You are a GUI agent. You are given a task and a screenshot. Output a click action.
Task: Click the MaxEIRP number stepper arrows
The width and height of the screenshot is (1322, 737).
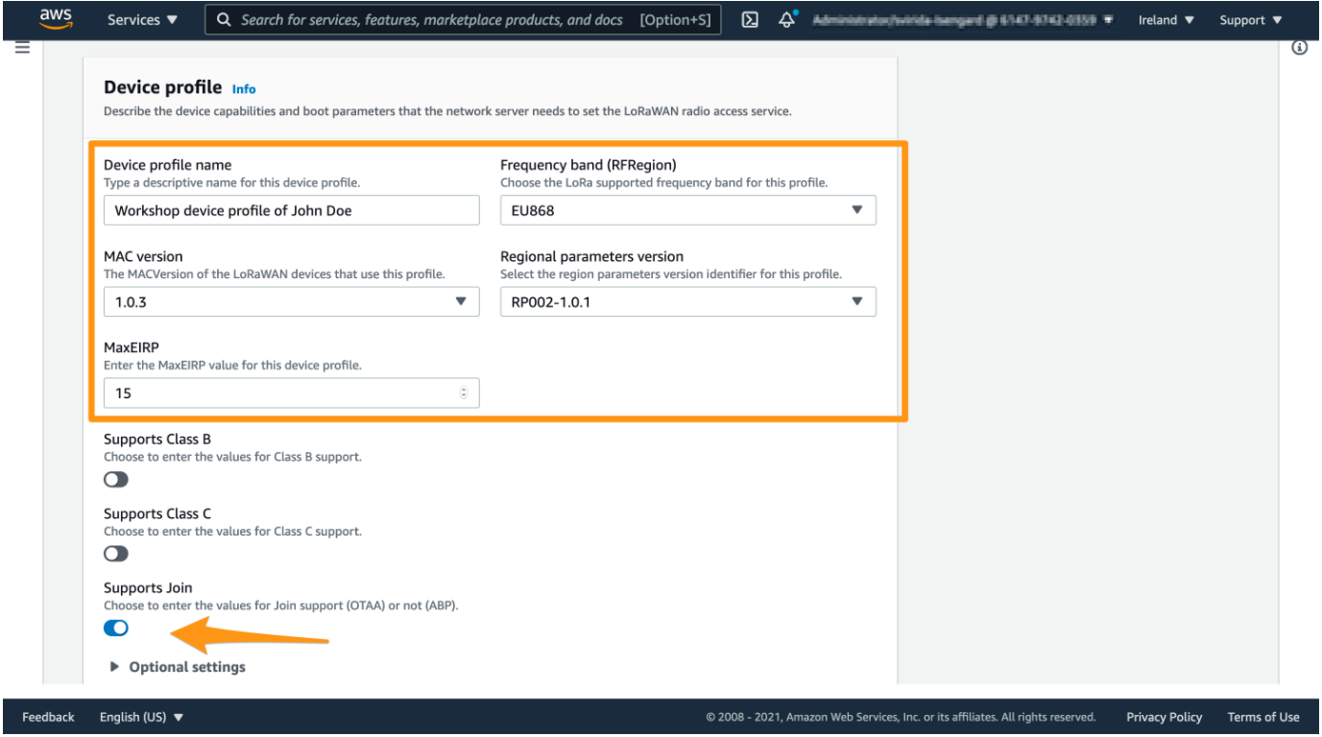tap(465, 392)
